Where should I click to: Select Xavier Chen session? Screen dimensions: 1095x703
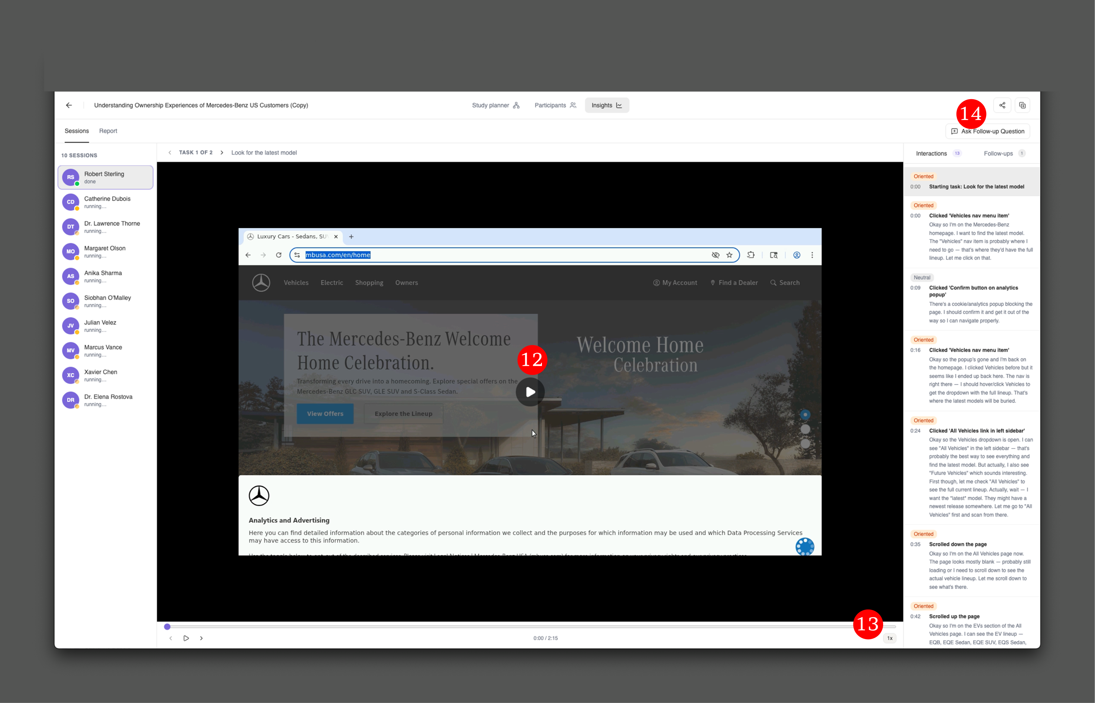[x=106, y=375]
